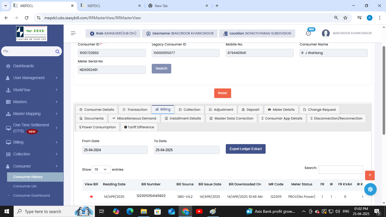The width and height of the screenshot is (386, 217).
Task: Click the orange scroll-to-top arrow button
Action: coord(370,175)
